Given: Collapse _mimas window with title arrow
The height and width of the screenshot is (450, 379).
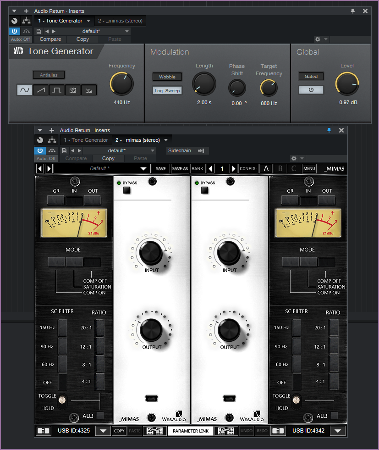Looking at the screenshot, I should [x=40, y=130].
